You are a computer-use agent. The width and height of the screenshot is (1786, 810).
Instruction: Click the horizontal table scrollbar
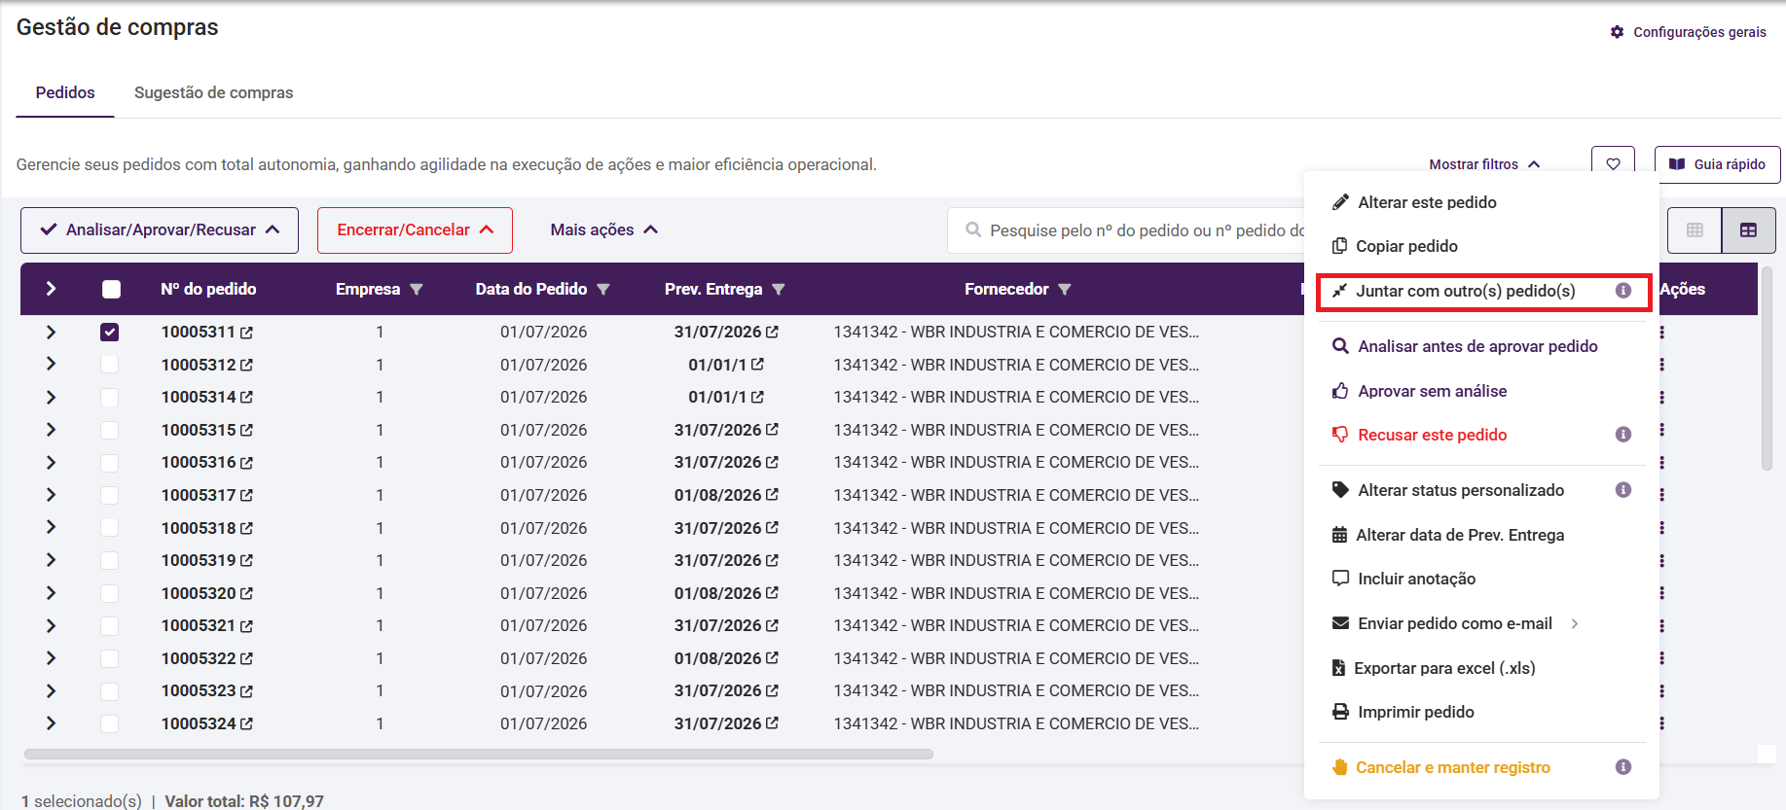[x=479, y=754]
